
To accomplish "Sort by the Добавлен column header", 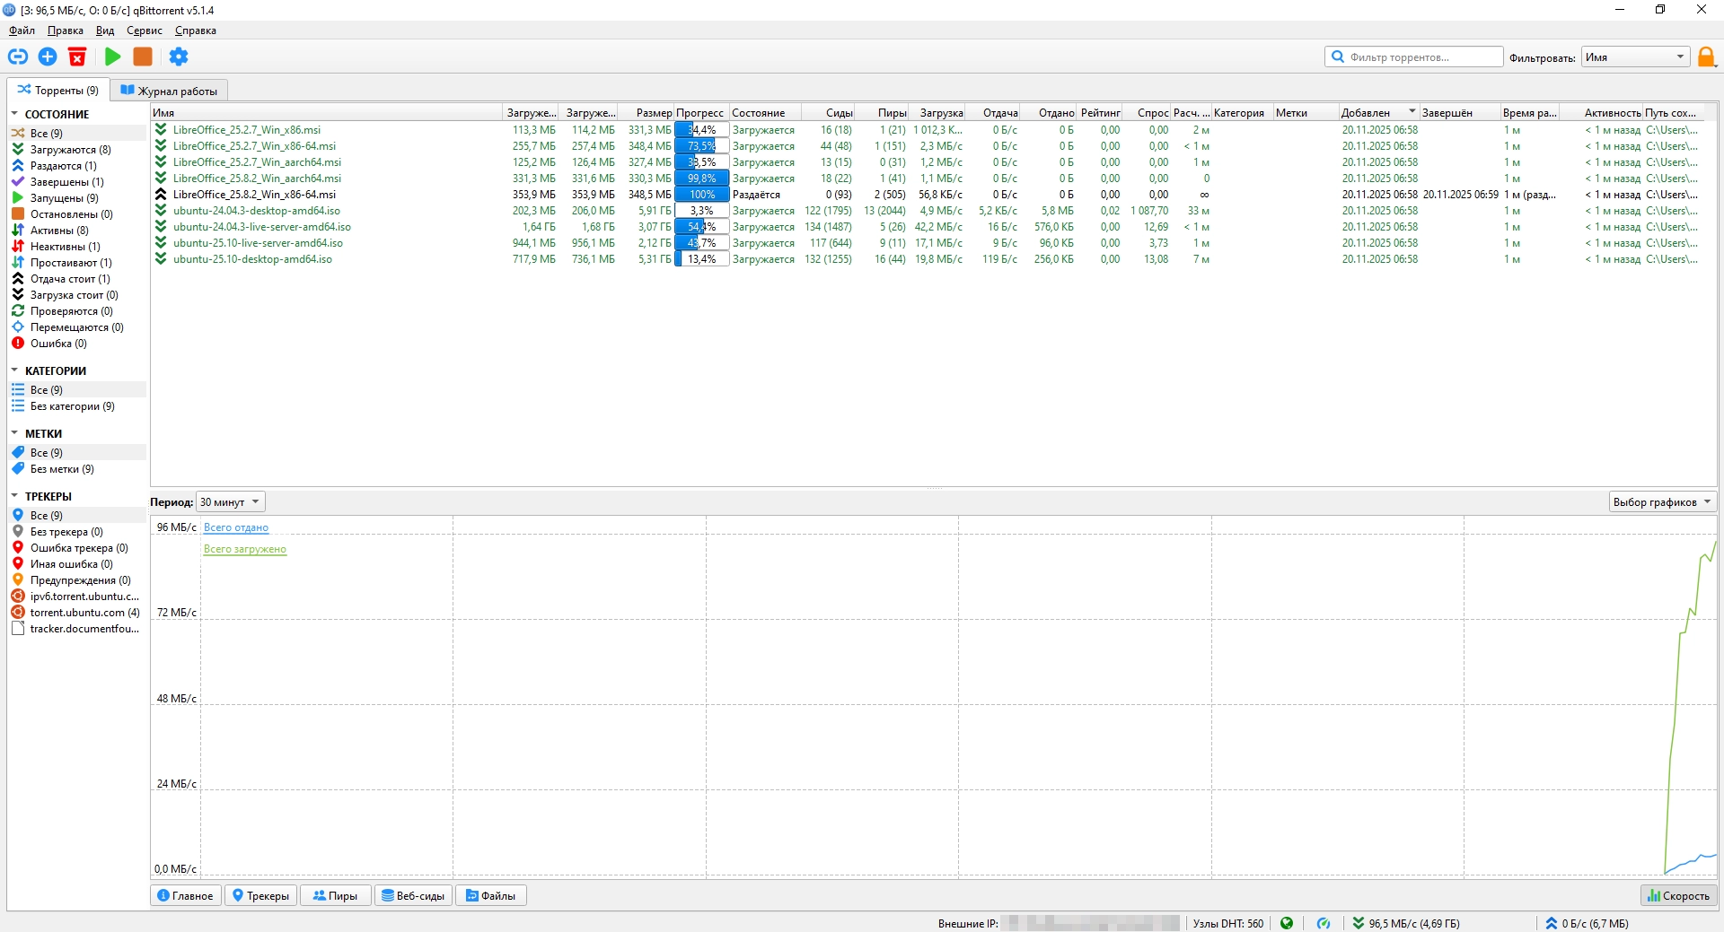I will [x=1378, y=113].
